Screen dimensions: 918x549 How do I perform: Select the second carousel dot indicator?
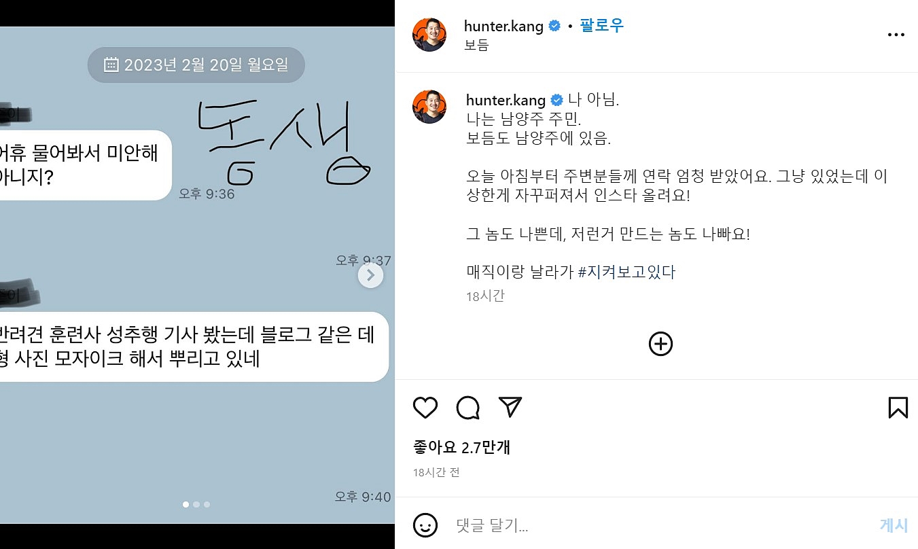196,504
